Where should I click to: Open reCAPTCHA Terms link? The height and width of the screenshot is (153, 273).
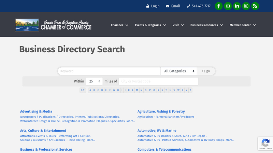pyautogui.click(x=269, y=149)
